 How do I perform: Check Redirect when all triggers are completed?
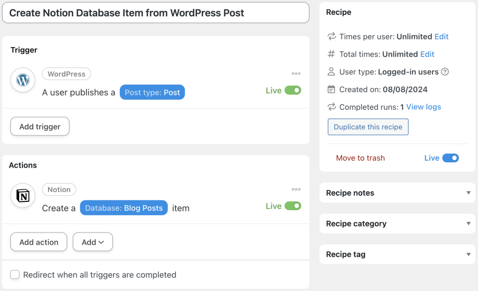tap(15, 275)
